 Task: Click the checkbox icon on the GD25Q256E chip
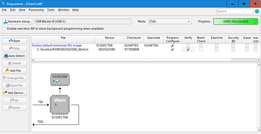click(x=58, y=81)
